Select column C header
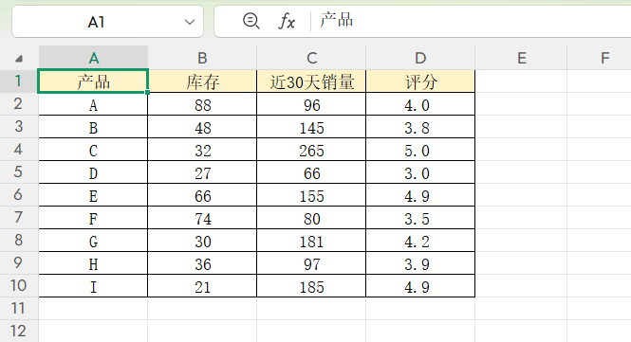Screen dimensions: 631x342 click(311, 58)
